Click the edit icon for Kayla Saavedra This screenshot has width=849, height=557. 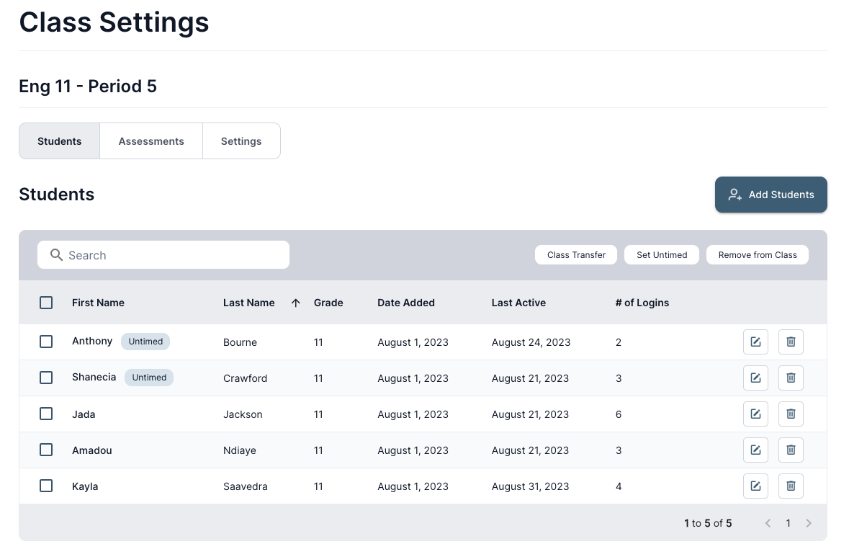pyautogui.click(x=755, y=486)
